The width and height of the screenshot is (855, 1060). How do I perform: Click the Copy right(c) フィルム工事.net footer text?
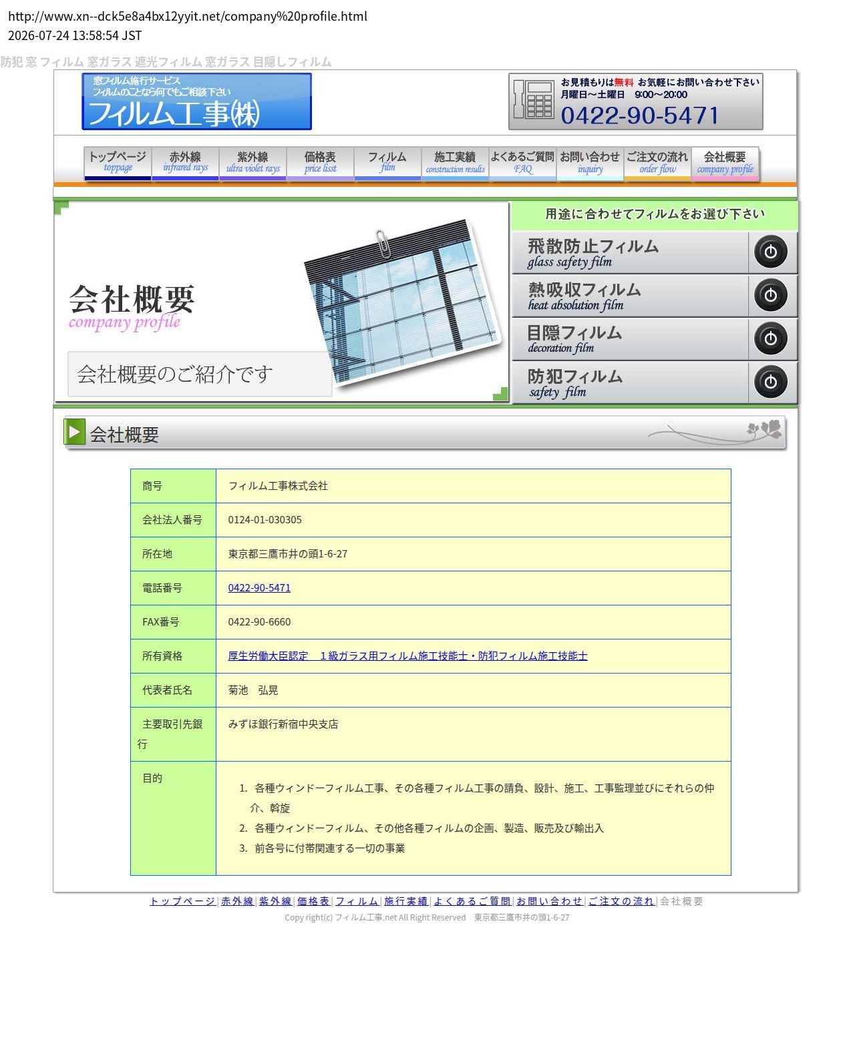[x=427, y=918]
